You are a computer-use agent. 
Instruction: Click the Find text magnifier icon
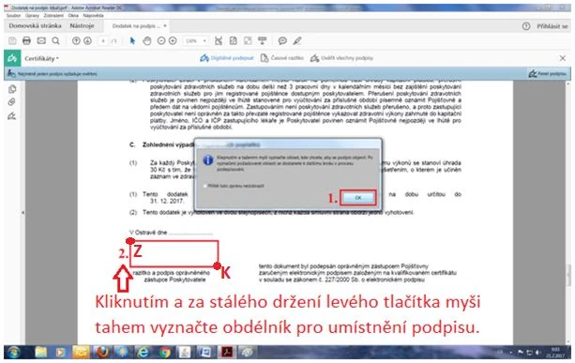click(x=55, y=40)
